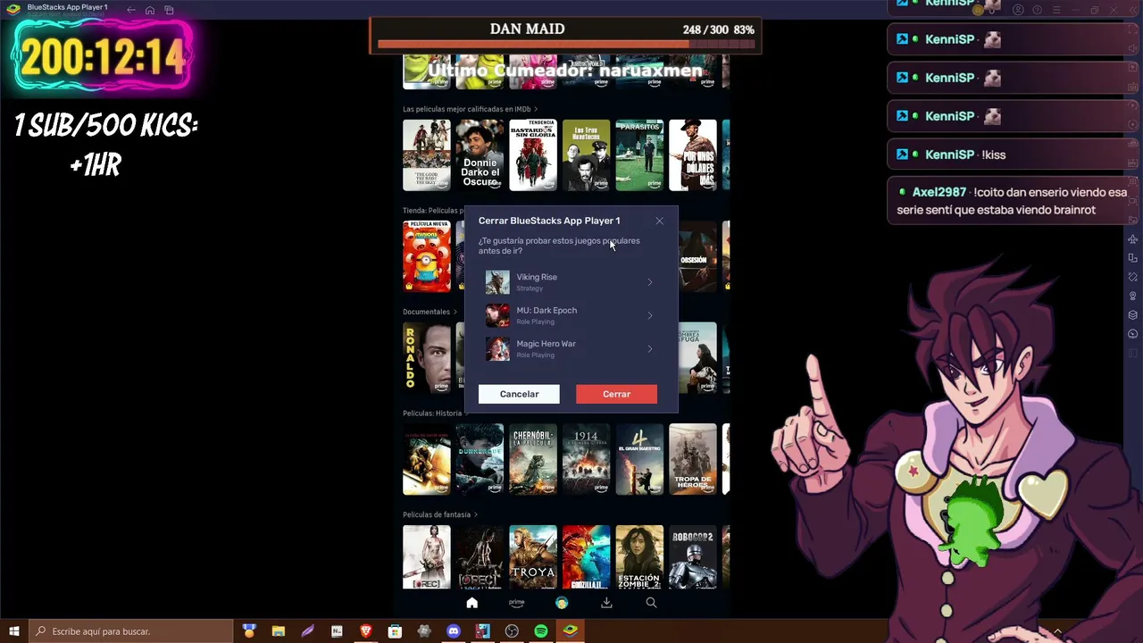This screenshot has height=643, width=1143.
Task: Open Brave browser from the taskbar
Action: (365, 630)
